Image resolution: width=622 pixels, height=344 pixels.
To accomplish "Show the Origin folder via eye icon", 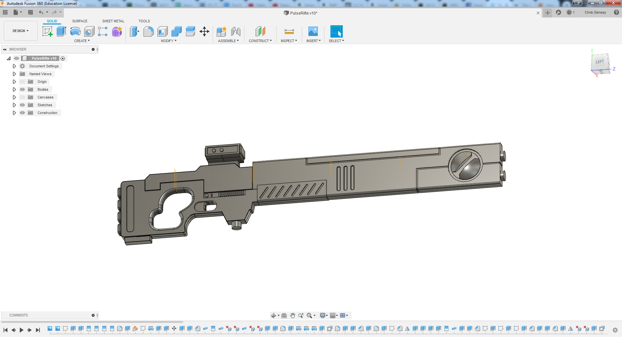I will coord(22,82).
